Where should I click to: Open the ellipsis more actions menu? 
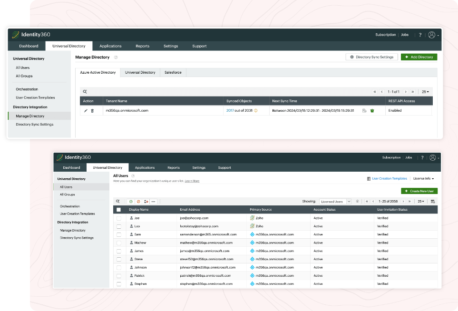[x=153, y=202]
